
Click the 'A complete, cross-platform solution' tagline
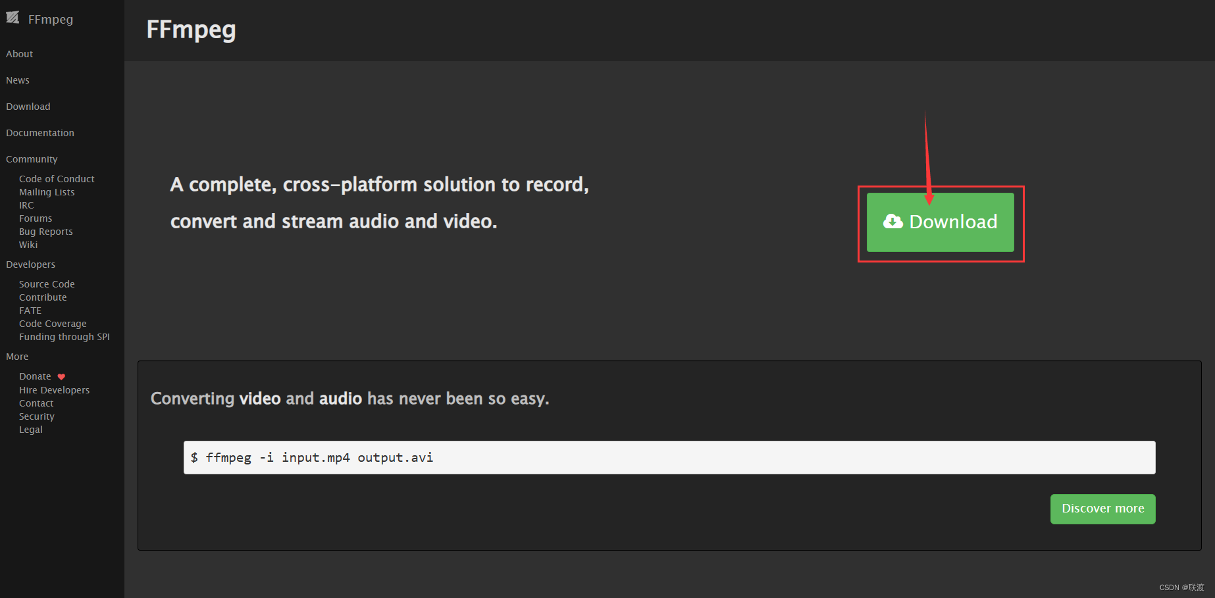pyautogui.click(x=379, y=203)
